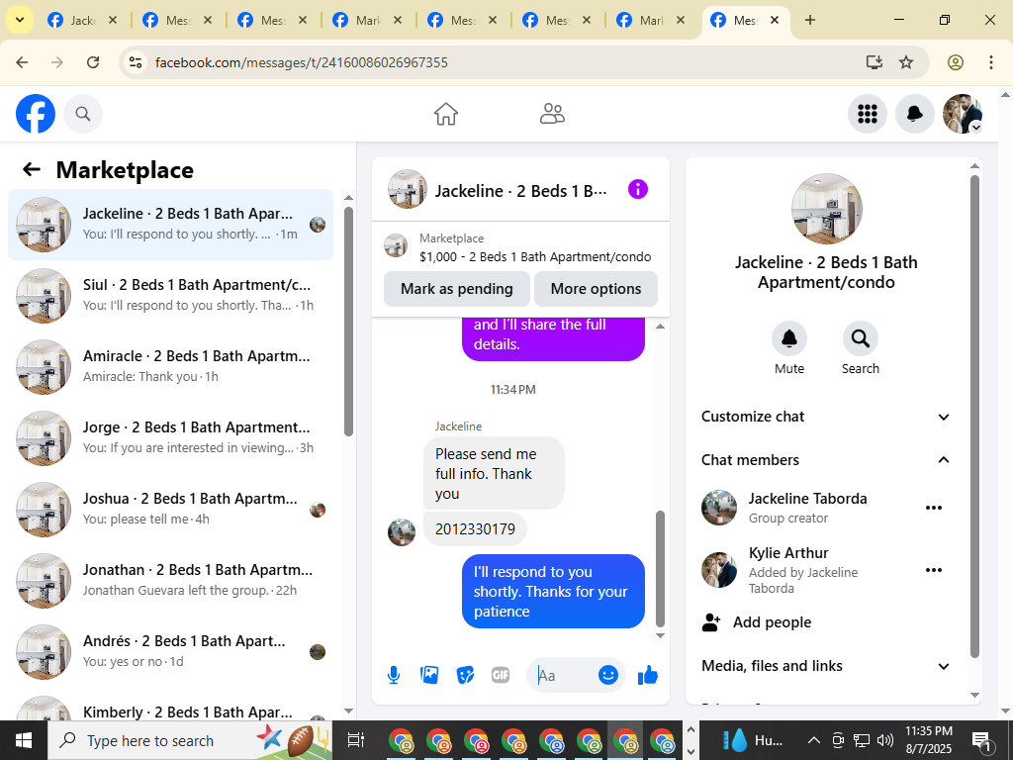
Task: Click the voice clip microphone icon
Action: [394, 675]
